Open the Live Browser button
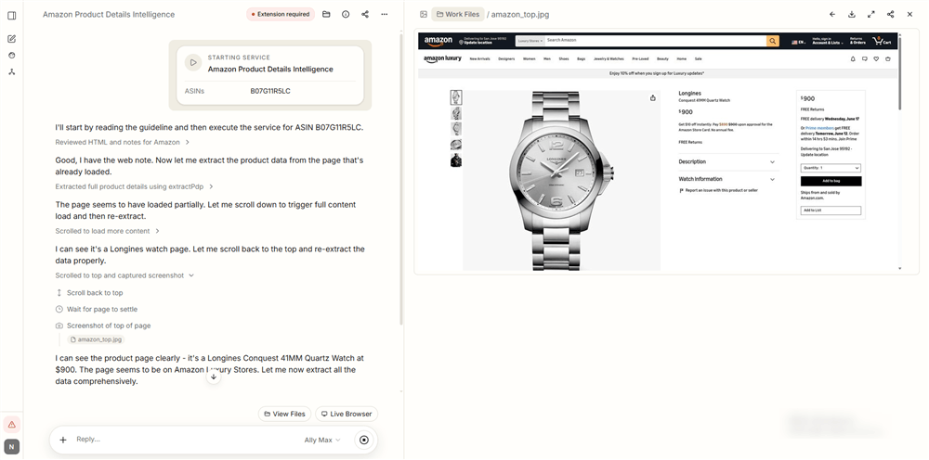 (x=347, y=414)
